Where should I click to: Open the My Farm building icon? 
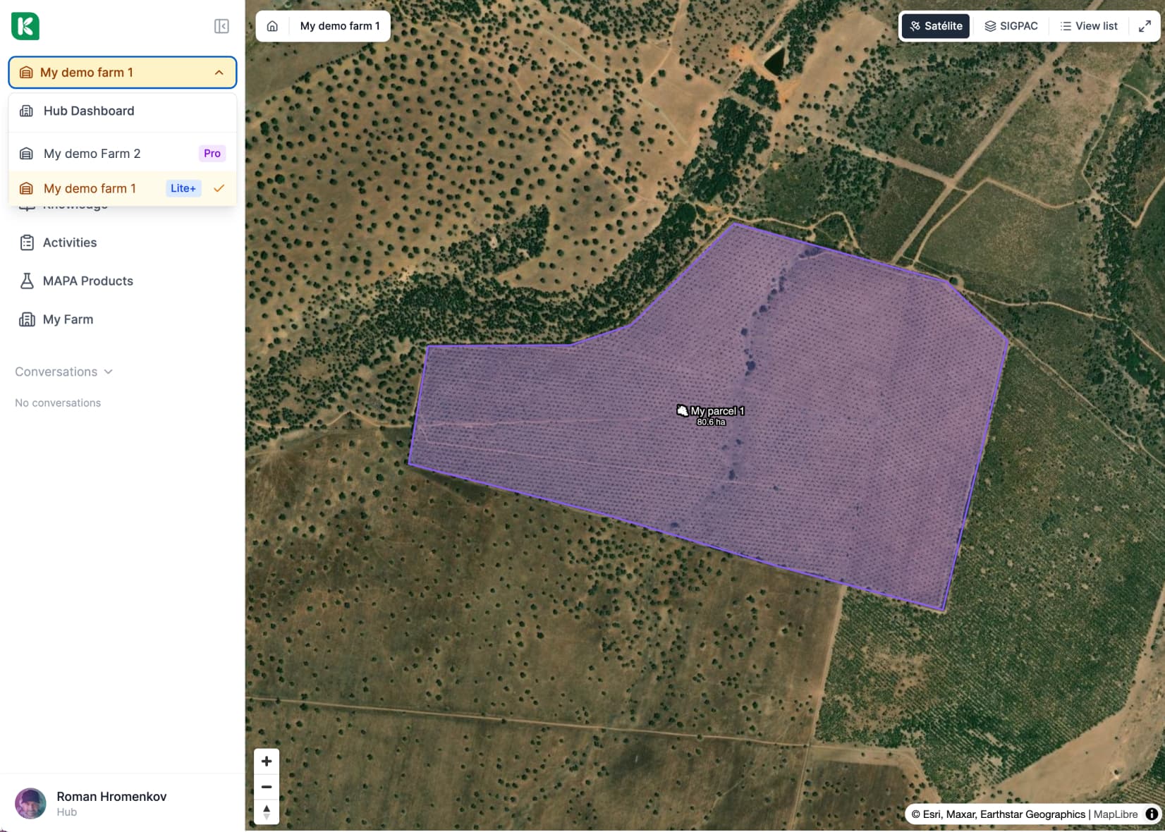click(x=26, y=319)
